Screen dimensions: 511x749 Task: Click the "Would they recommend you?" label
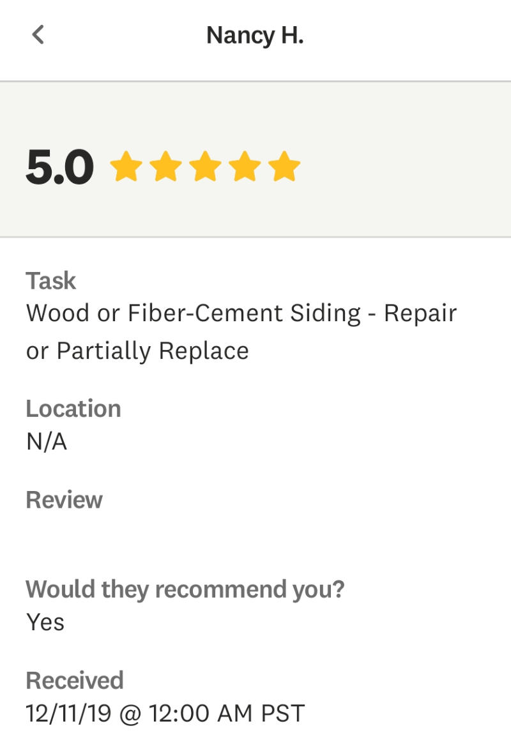coord(185,589)
